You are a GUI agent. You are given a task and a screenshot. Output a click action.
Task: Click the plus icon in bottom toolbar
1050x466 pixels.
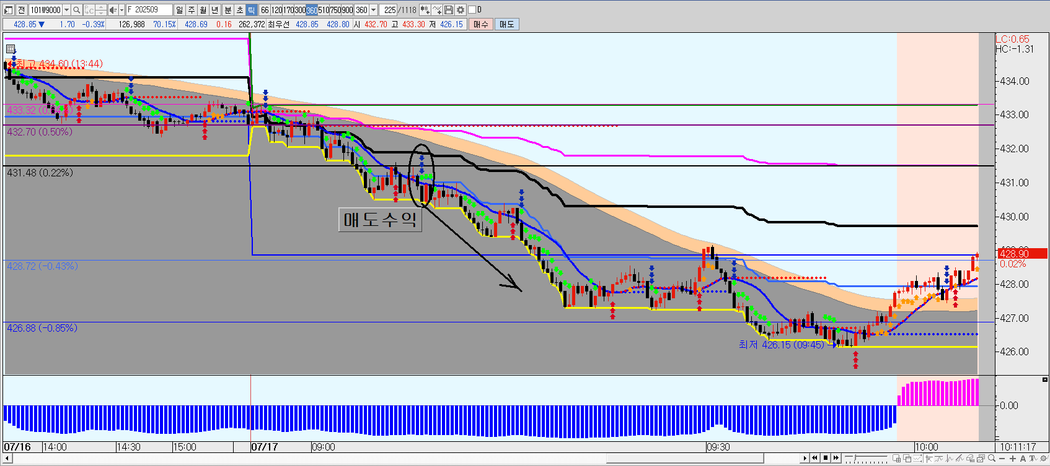pos(1013,459)
